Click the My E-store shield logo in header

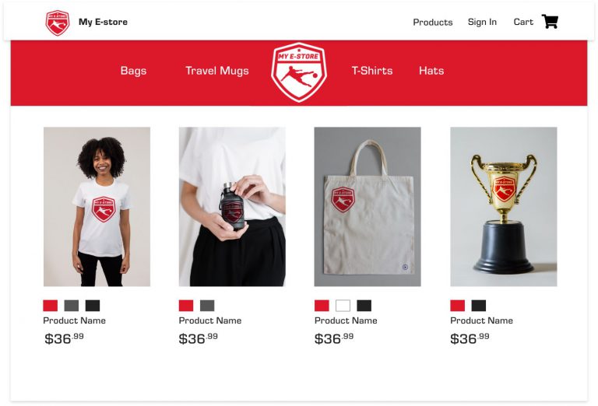coord(58,23)
